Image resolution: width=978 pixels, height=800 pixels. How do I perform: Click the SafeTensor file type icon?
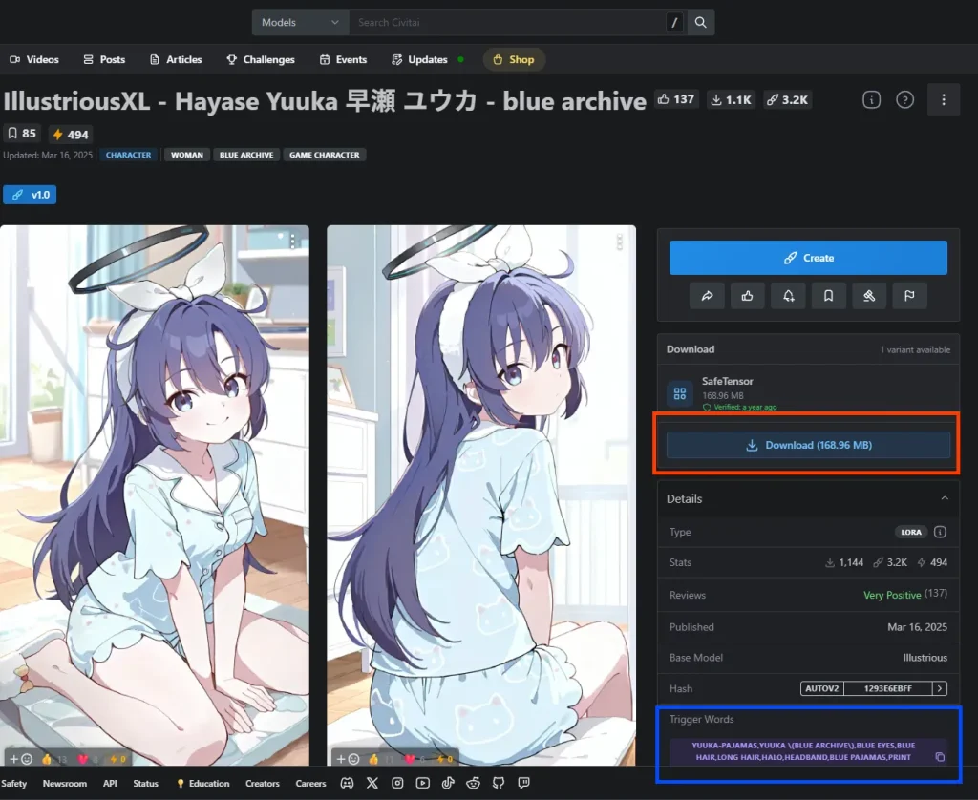tap(680, 393)
